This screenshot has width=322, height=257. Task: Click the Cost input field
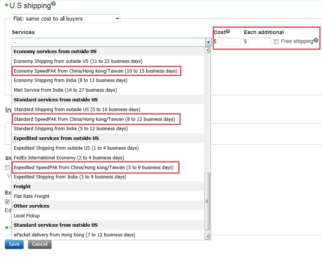coord(229,42)
